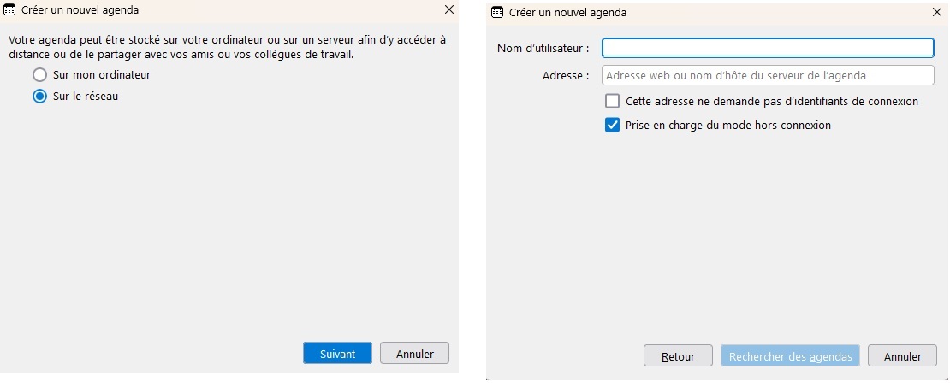Viewport: 950px width, 387px height.
Task: Click the 'Adresse :' label text
Action: pos(566,75)
